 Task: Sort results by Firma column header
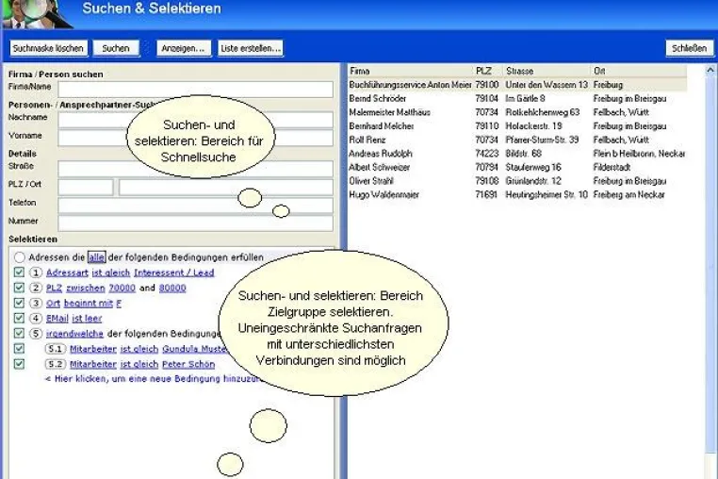click(x=410, y=71)
